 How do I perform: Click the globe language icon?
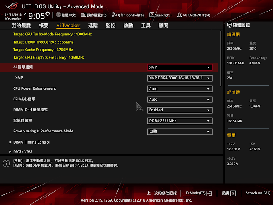[58, 15]
